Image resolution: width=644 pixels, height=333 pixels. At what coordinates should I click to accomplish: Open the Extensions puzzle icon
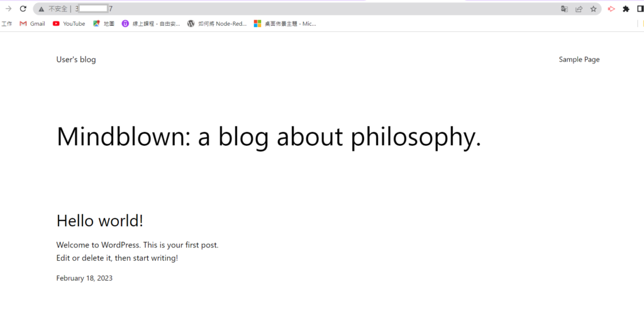tap(626, 9)
